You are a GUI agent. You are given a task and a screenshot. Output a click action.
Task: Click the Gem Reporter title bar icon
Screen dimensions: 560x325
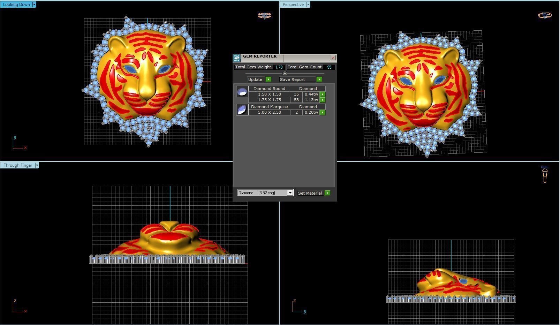click(237, 58)
